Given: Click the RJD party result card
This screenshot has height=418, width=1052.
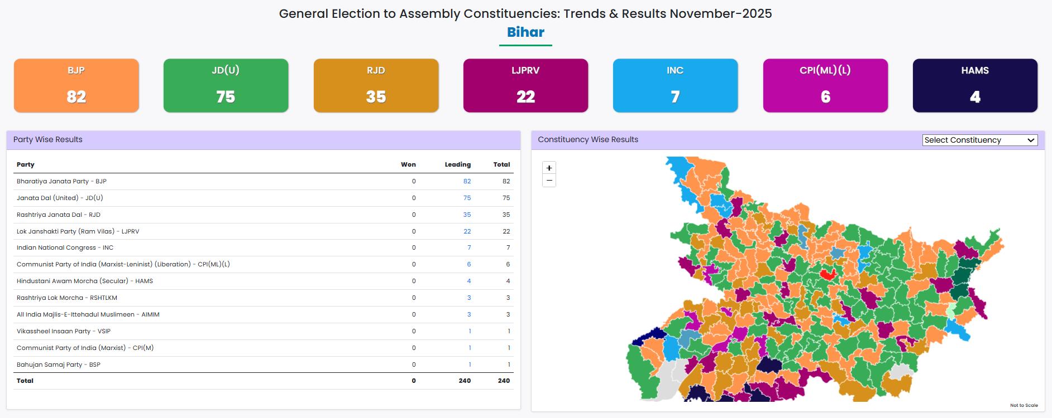Looking at the screenshot, I should pyautogui.click(x=375, y=85).
